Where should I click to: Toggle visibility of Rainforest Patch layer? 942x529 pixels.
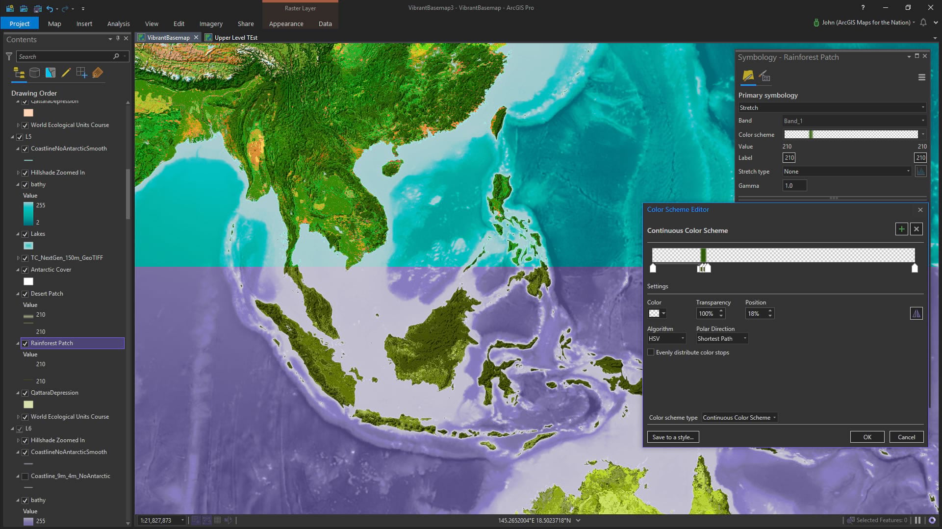point(25,343)
